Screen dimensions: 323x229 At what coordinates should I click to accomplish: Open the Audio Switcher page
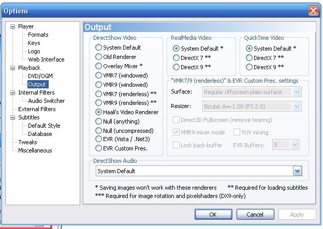point(46,101)
